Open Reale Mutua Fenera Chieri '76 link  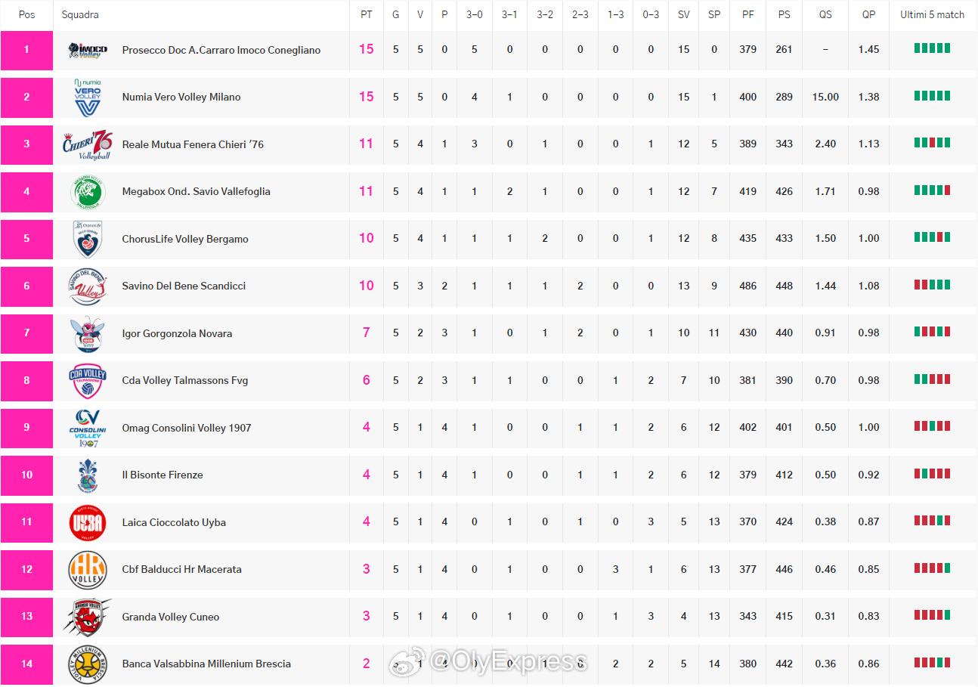coord(193,144)
